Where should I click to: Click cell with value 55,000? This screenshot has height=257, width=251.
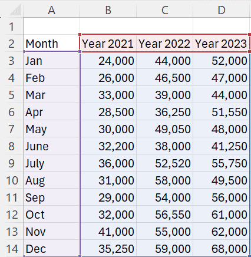pyautogui.click(x=164, y=232)
